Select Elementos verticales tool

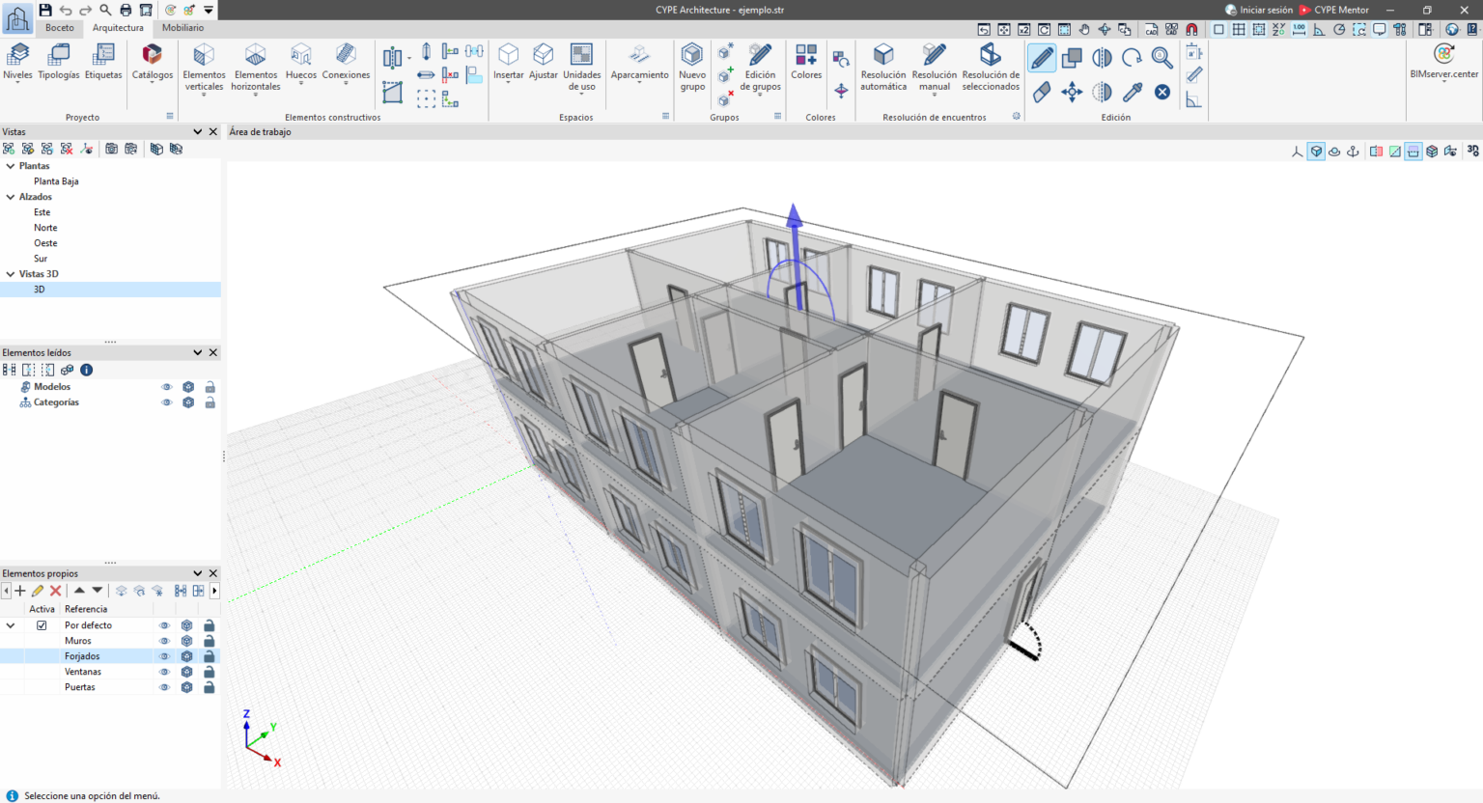point(204,68)
